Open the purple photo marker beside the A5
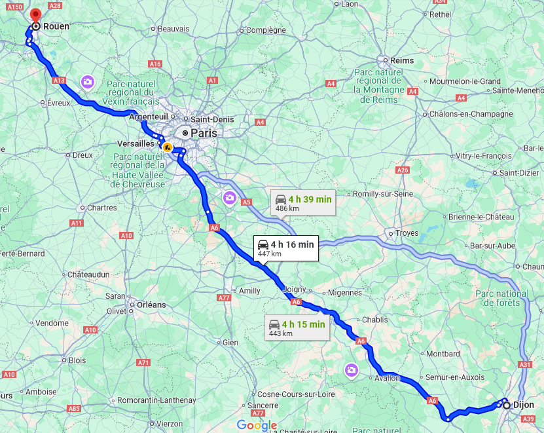Image resolution: width=544 pixels, height=433 pixels. (x=229, y=198)
